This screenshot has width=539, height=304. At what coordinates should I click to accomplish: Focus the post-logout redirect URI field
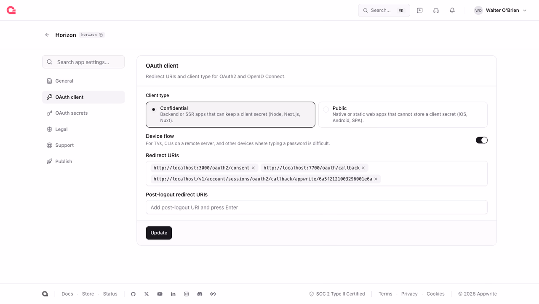317,207
